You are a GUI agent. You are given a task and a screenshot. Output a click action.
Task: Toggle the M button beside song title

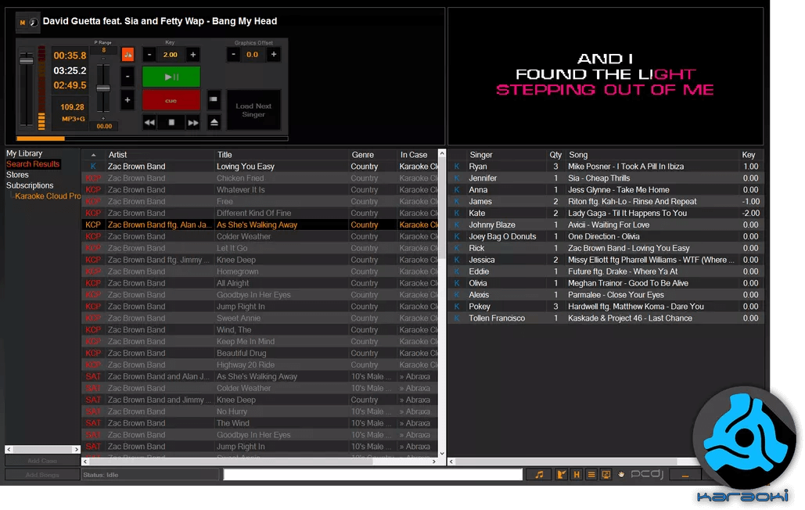[x=23, y=22]
